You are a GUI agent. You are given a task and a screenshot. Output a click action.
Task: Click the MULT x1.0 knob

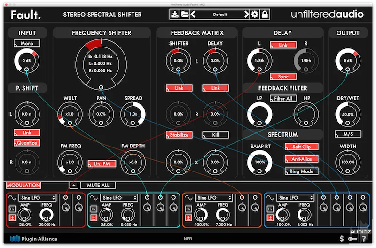[70, 114]
